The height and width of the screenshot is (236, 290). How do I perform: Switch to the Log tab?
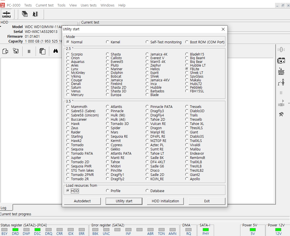pyautogui.click(x=3, y=208)
